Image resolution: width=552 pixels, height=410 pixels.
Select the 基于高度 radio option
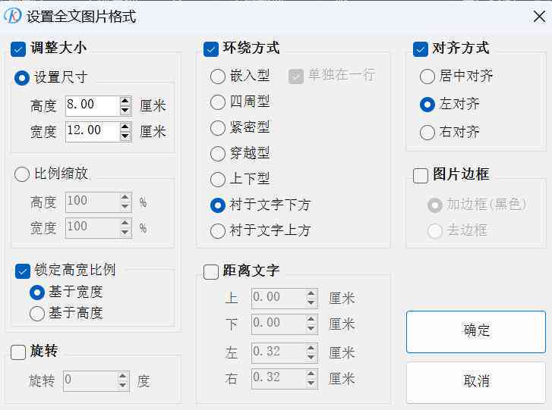point(37,314)
